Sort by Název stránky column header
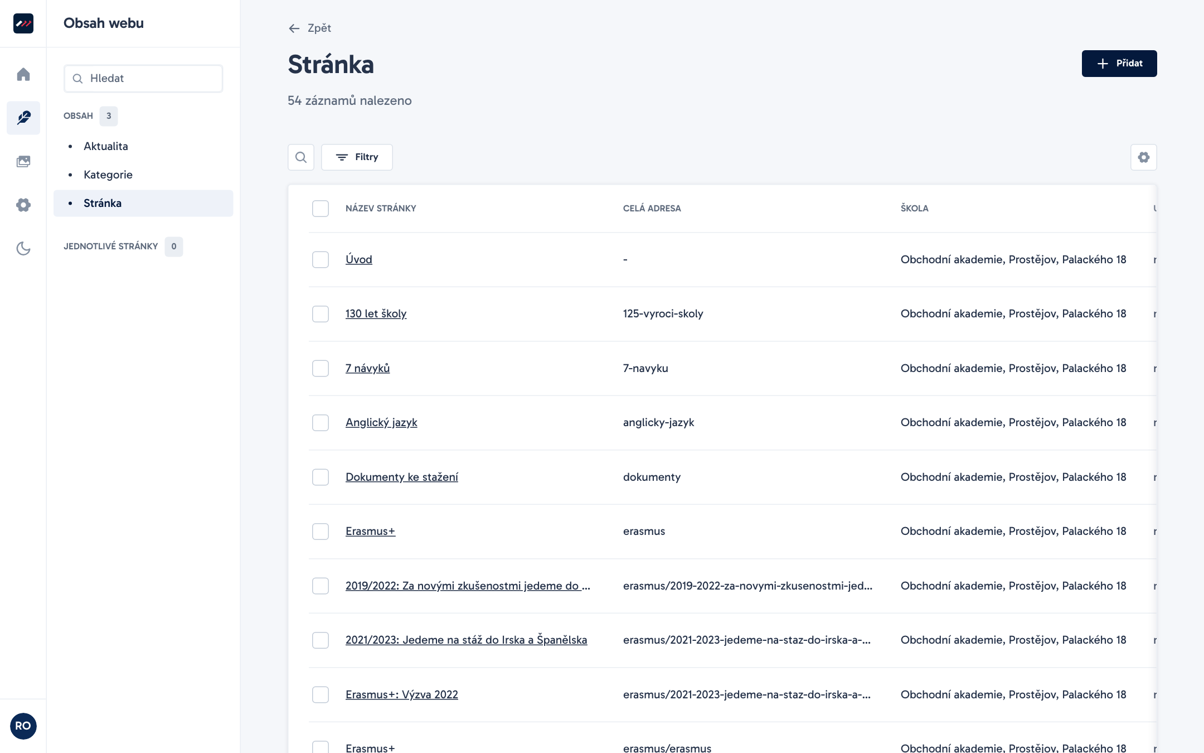This screenshot has width=1204, height=753. coord(381,208)
